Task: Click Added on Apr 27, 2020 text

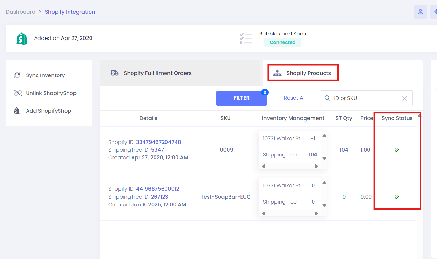Action: pos(63,38)
